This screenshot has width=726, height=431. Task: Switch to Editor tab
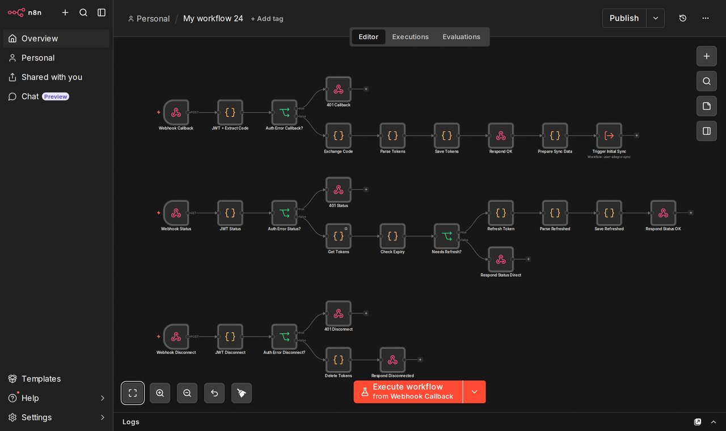(x=369, y=37)
